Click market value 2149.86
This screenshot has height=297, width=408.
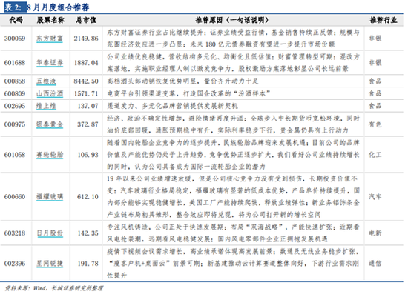(86, 39)
